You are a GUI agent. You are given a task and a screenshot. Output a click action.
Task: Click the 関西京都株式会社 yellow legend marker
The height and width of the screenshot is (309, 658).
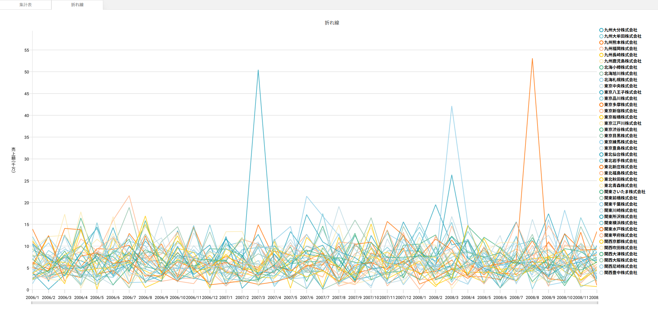click(601, 242)
